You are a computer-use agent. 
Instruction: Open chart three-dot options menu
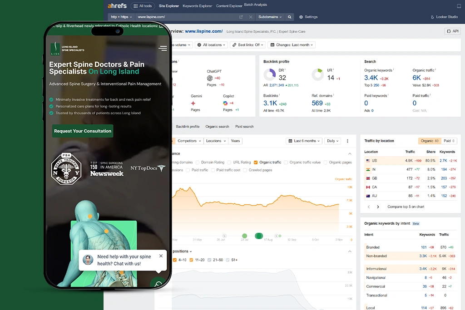[348, 141]
